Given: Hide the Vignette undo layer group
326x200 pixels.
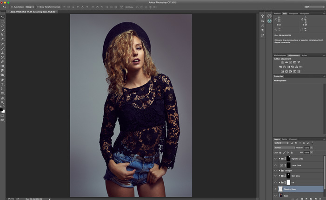Looking at the screenshot, I should click(275, 159).
